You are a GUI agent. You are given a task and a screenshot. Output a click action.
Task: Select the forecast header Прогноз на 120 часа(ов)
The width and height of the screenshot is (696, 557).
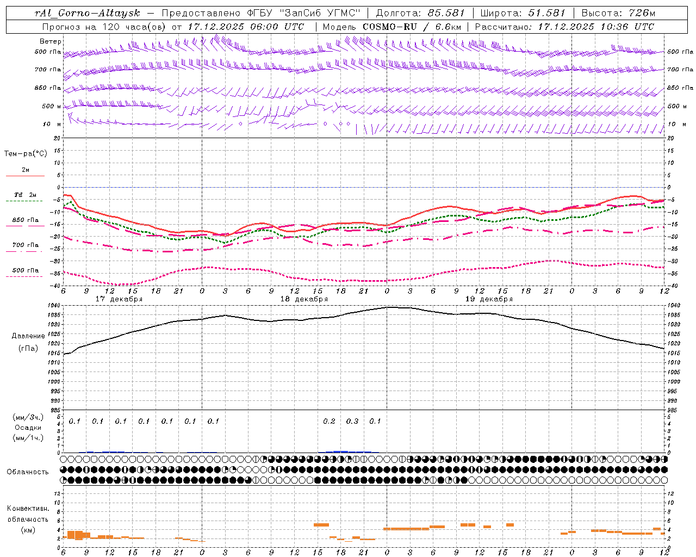pyautogui.click(x=104, y=27)
